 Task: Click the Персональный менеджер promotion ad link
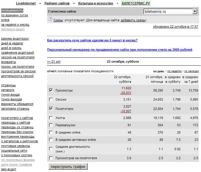coord(119,50)
